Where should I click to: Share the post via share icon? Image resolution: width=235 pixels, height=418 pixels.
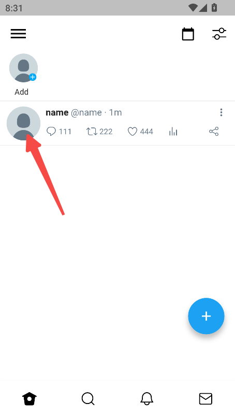click(214, 132)
